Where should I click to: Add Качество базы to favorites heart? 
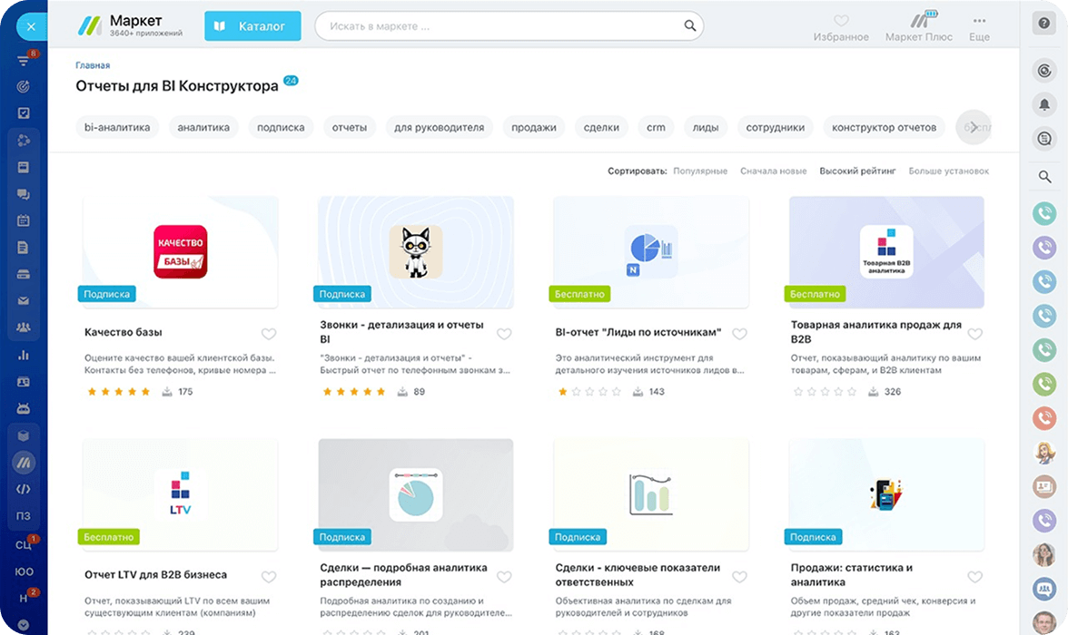(269, 334)
